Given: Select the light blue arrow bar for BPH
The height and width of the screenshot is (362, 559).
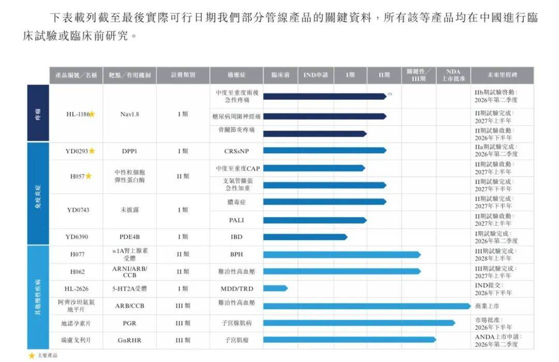Looking at the screenshot, I should 342,254.
